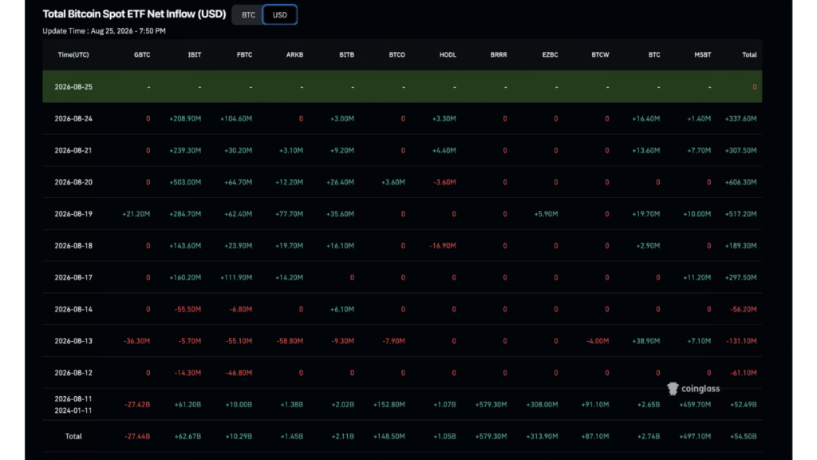Select the 2026-08-21 date cell

[x=73, y=151]
